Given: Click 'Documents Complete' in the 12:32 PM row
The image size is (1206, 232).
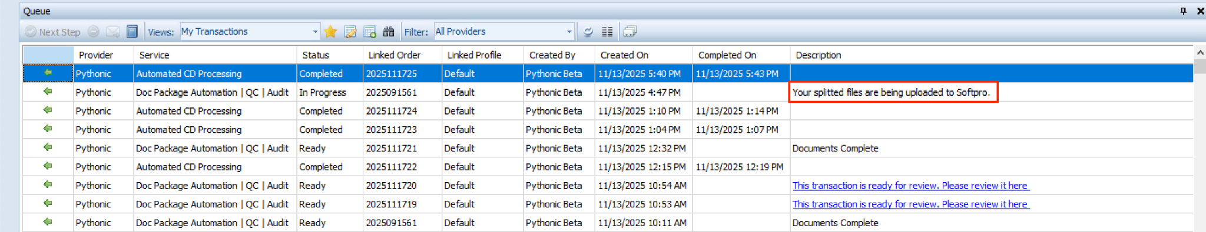Looking at the screenshot, I should pos(835,149).
